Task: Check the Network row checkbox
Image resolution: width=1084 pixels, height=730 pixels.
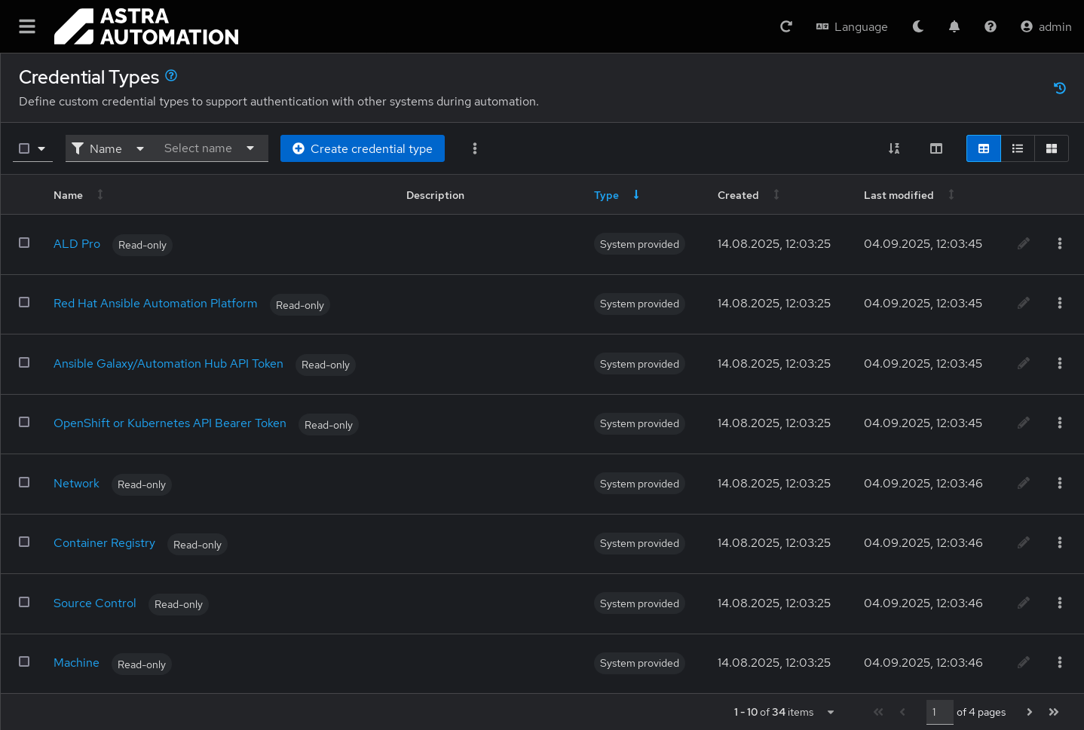Action: click(24, 482)
